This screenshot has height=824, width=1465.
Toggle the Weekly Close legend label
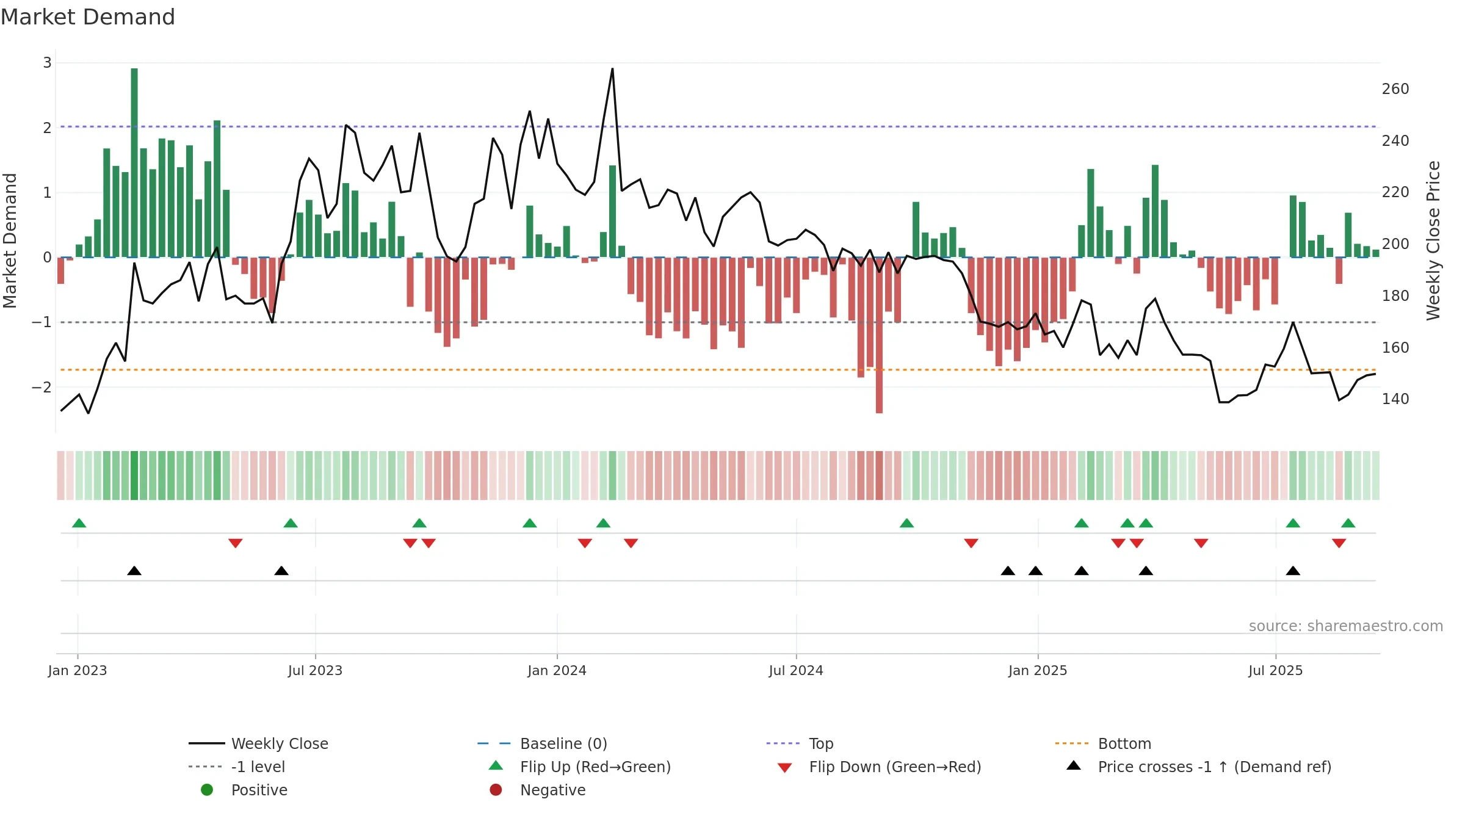click(x=280, y=743)
